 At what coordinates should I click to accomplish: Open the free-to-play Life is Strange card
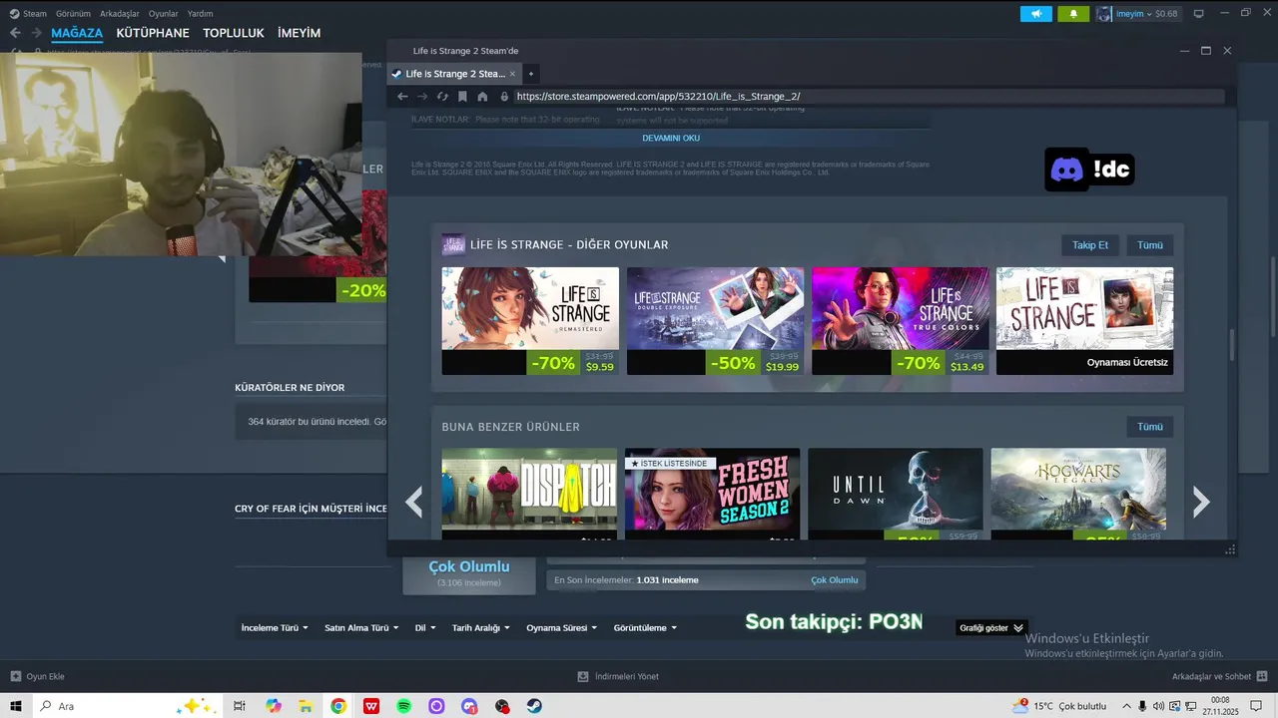pos(1084,321)
